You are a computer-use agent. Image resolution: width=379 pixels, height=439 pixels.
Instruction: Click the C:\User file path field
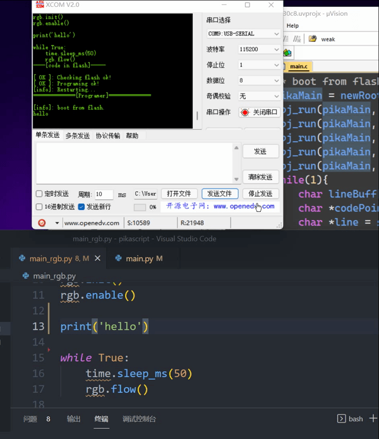point(145,194)
